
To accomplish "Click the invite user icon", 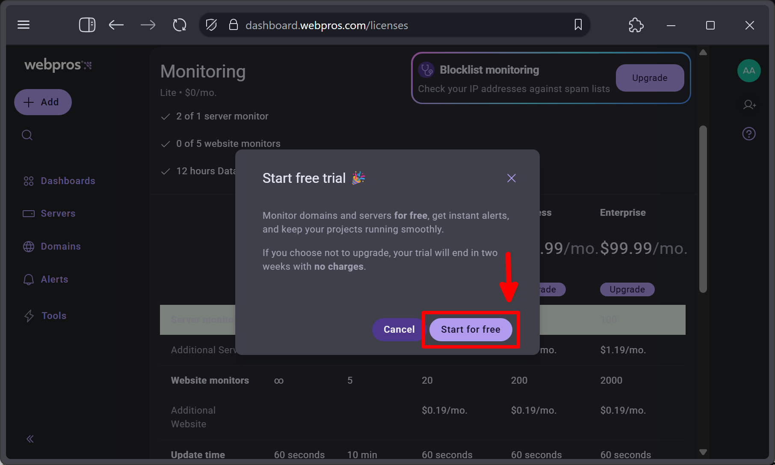I will coord(749,104).
